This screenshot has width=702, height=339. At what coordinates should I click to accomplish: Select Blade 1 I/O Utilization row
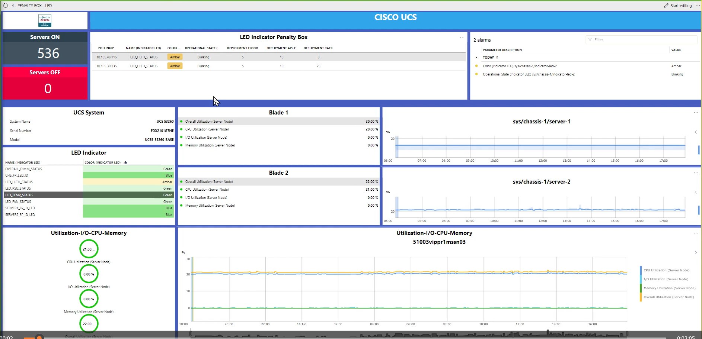279,138
